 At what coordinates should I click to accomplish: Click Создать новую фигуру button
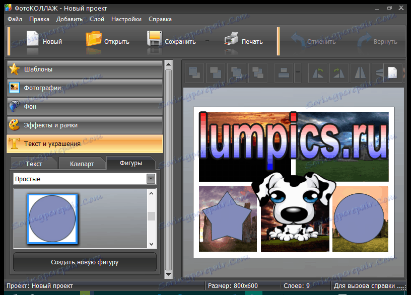click(x=85, y=262)
